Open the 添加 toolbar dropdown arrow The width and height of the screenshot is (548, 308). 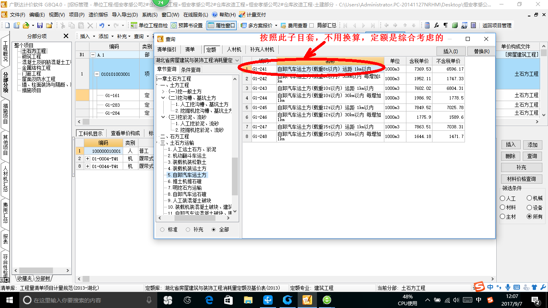pyautogui.click(x=113, y=36)
